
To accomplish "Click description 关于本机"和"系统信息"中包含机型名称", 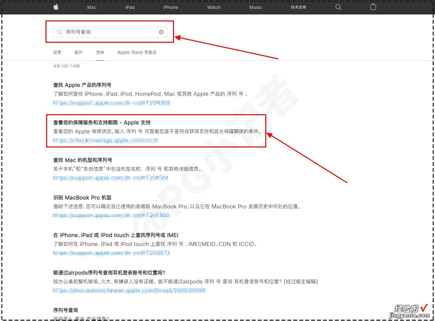I will [127, 169].
